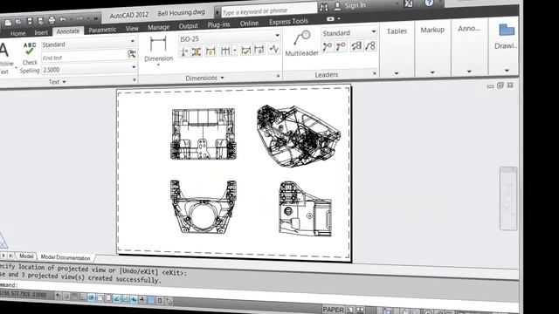Expand the Tables panel arrow

(x=397, y=73)
